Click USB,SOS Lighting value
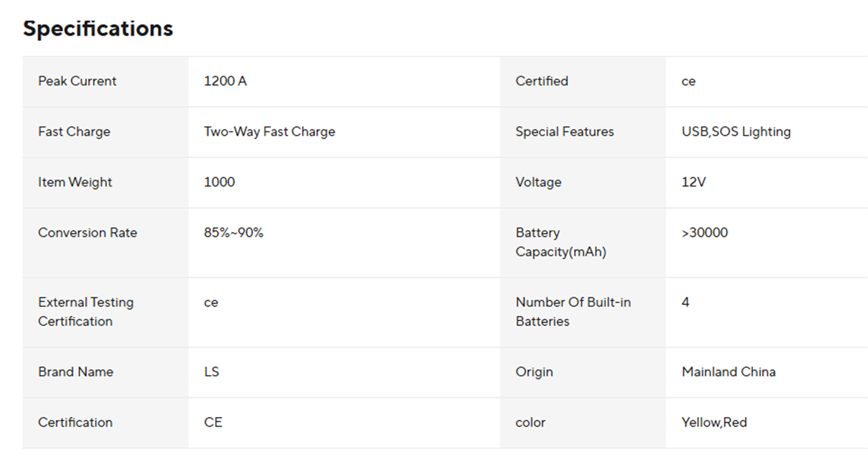Image resolution: width=868 pixels, height=456 pixels. pyautogui.click(x=735, y=132)
